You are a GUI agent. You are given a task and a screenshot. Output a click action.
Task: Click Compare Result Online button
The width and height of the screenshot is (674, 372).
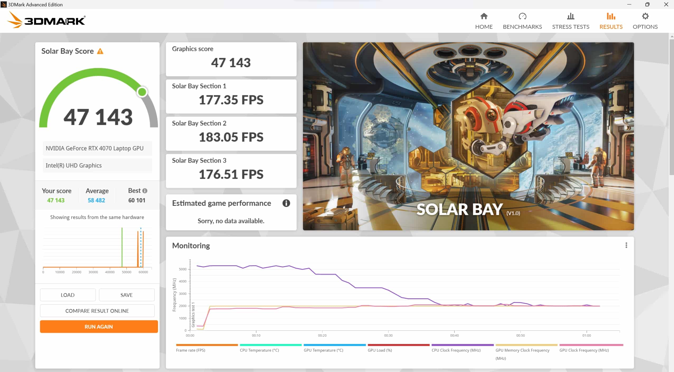coord(97,311)
